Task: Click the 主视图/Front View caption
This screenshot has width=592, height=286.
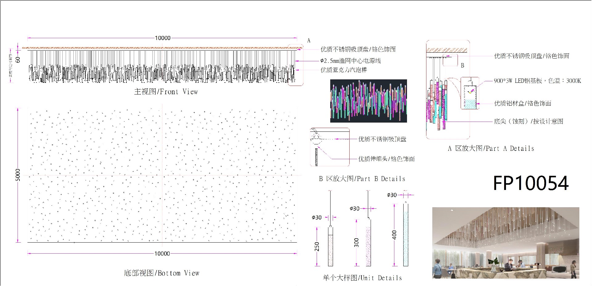Action: point(166,92)
